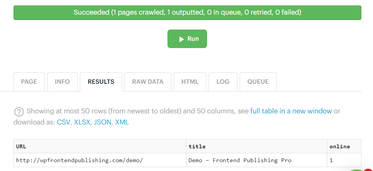Switch to the RAW DATA tab
The width and height of the screenshot is (373, 171).
click(x=148, y=82)
